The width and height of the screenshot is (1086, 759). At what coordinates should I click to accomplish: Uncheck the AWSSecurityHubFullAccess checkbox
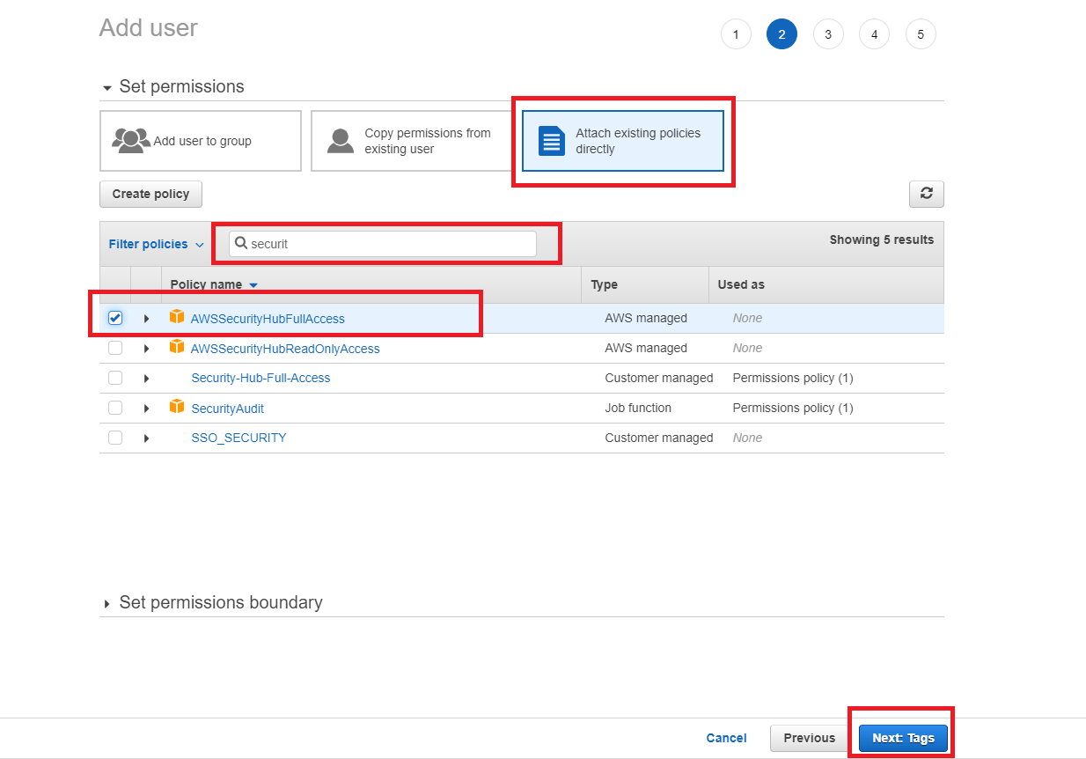(x=115, y=318)
